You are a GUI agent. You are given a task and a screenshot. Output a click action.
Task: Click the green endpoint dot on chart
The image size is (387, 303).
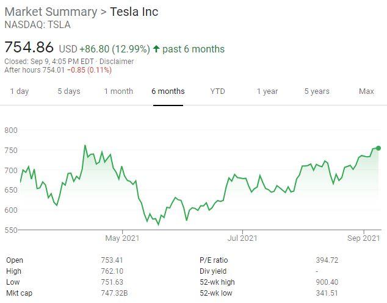click(x=378, y=148)
